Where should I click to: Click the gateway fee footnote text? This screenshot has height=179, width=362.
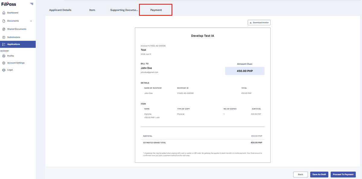(x=202, y=154)
